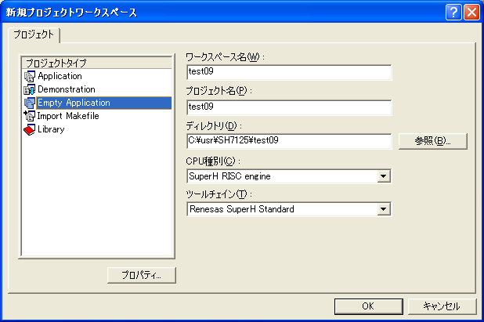Select the Import Makefile text label
This screenshot has width=484, height=322.
click(x=69, y=116)
